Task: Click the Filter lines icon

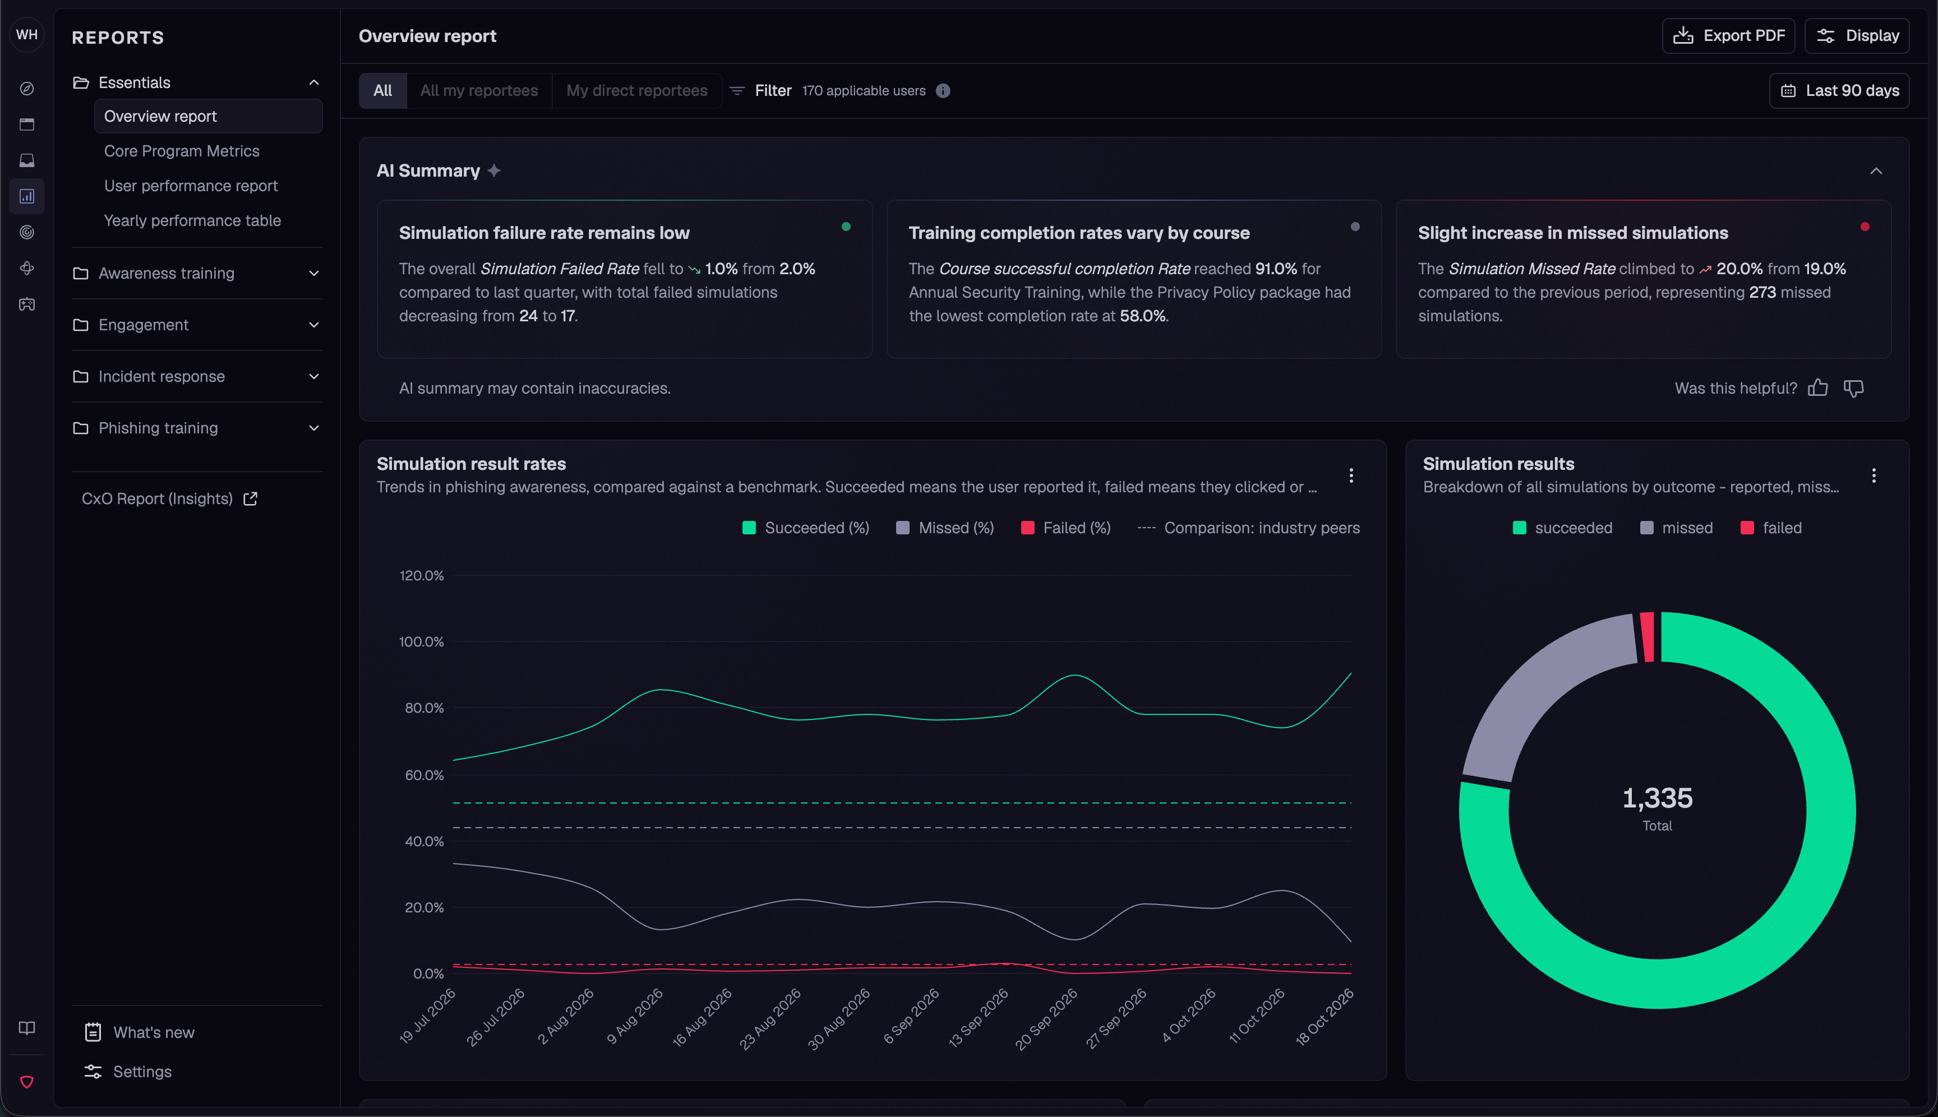Action: click(x=736, y=90)
